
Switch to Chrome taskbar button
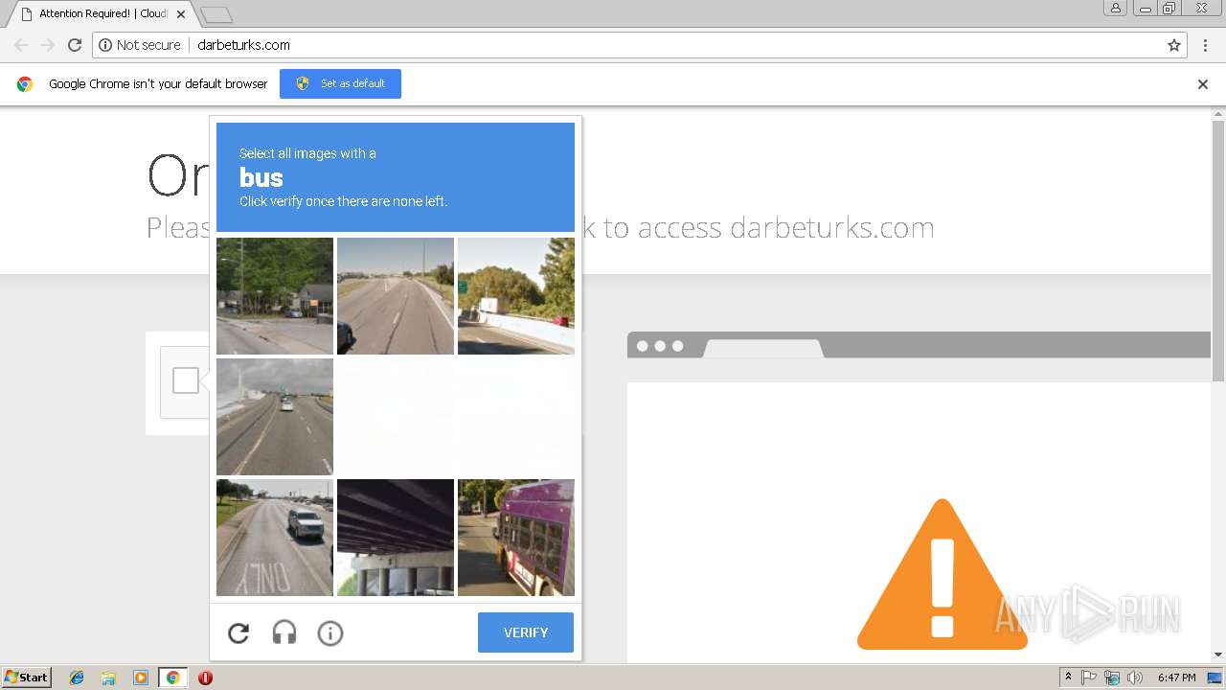(172, 678)
